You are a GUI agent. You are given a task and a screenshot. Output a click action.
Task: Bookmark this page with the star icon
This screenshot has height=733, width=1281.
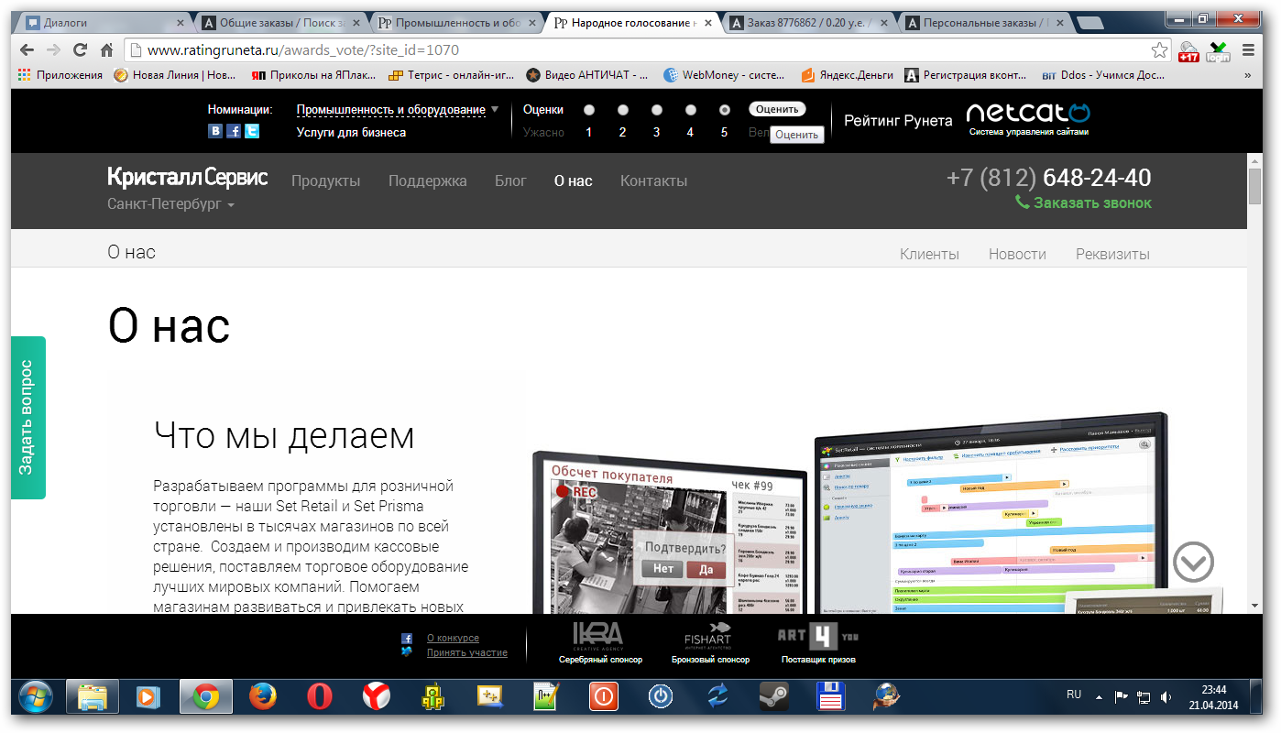[x=1159, y=50]
